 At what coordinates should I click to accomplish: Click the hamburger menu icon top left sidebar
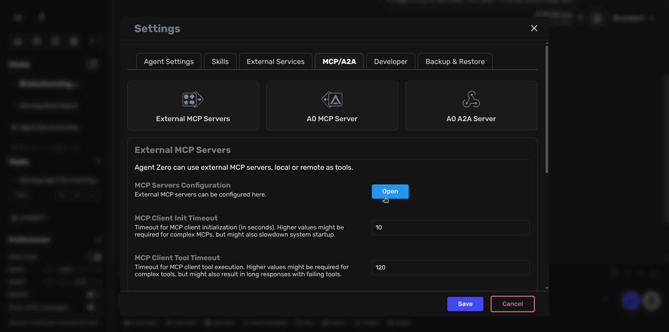[x=18, y=17]
